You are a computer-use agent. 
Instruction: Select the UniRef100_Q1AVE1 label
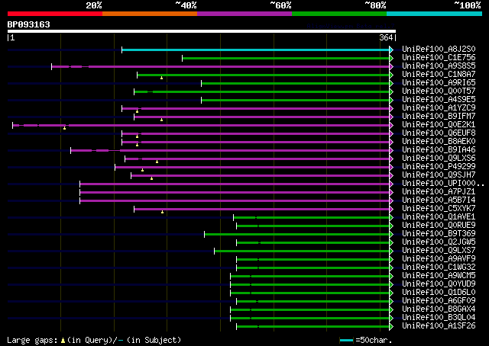coord(439,217)
